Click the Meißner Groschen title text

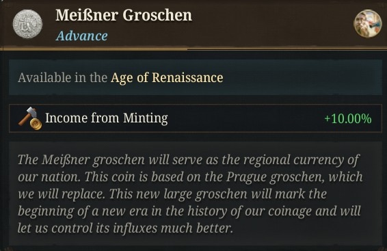(x=124, y=15)
